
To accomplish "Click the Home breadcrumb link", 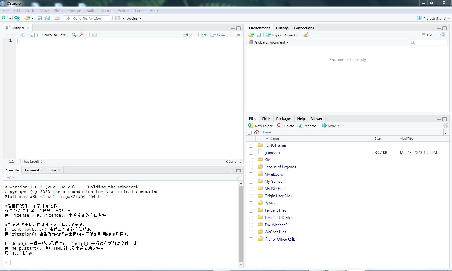I will [266, 132].
